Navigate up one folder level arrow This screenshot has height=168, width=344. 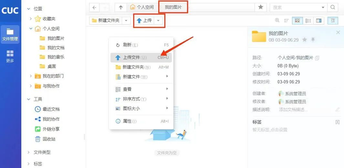point(121,7)
